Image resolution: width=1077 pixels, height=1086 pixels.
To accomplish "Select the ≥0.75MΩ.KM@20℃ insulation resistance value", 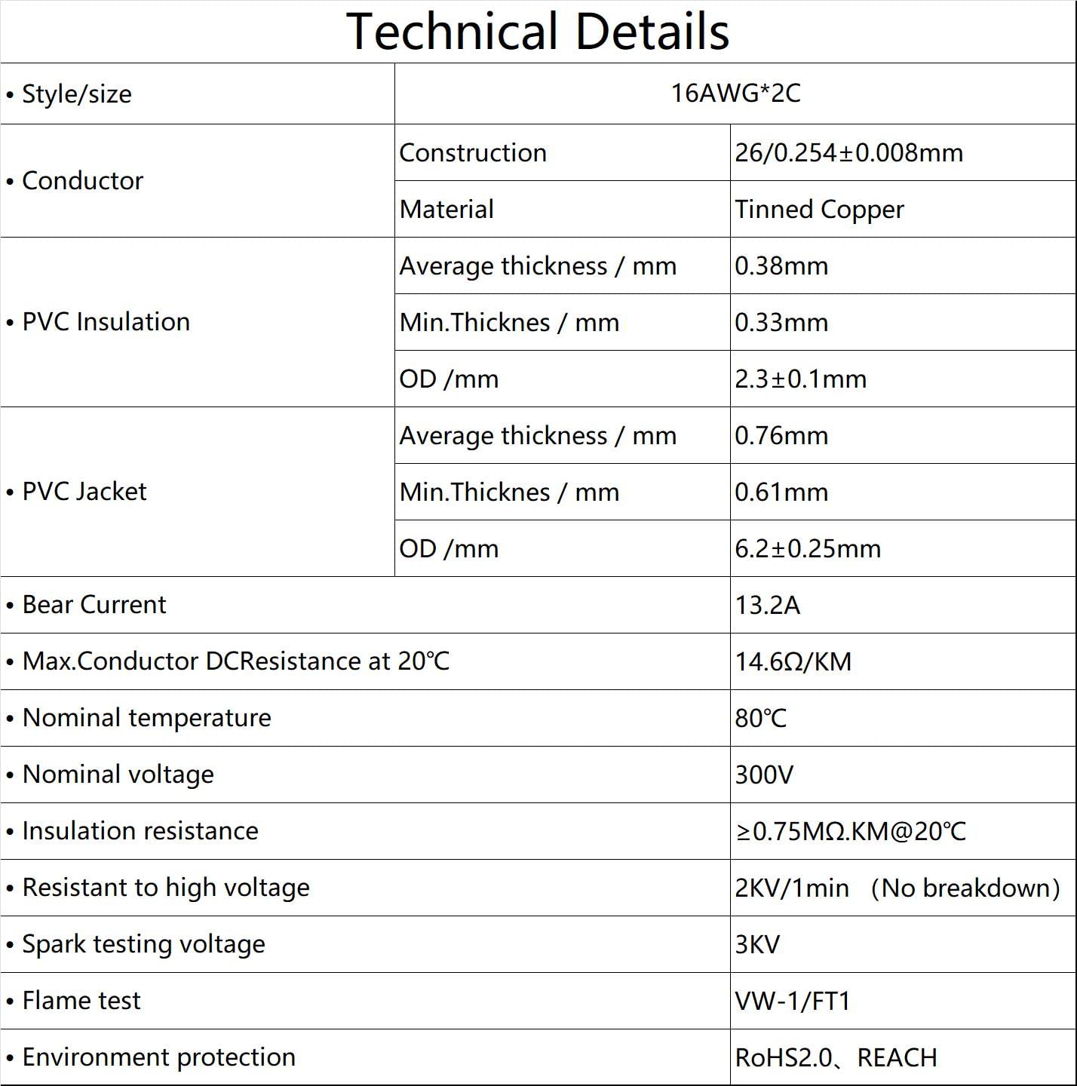I will coord(850,832).
